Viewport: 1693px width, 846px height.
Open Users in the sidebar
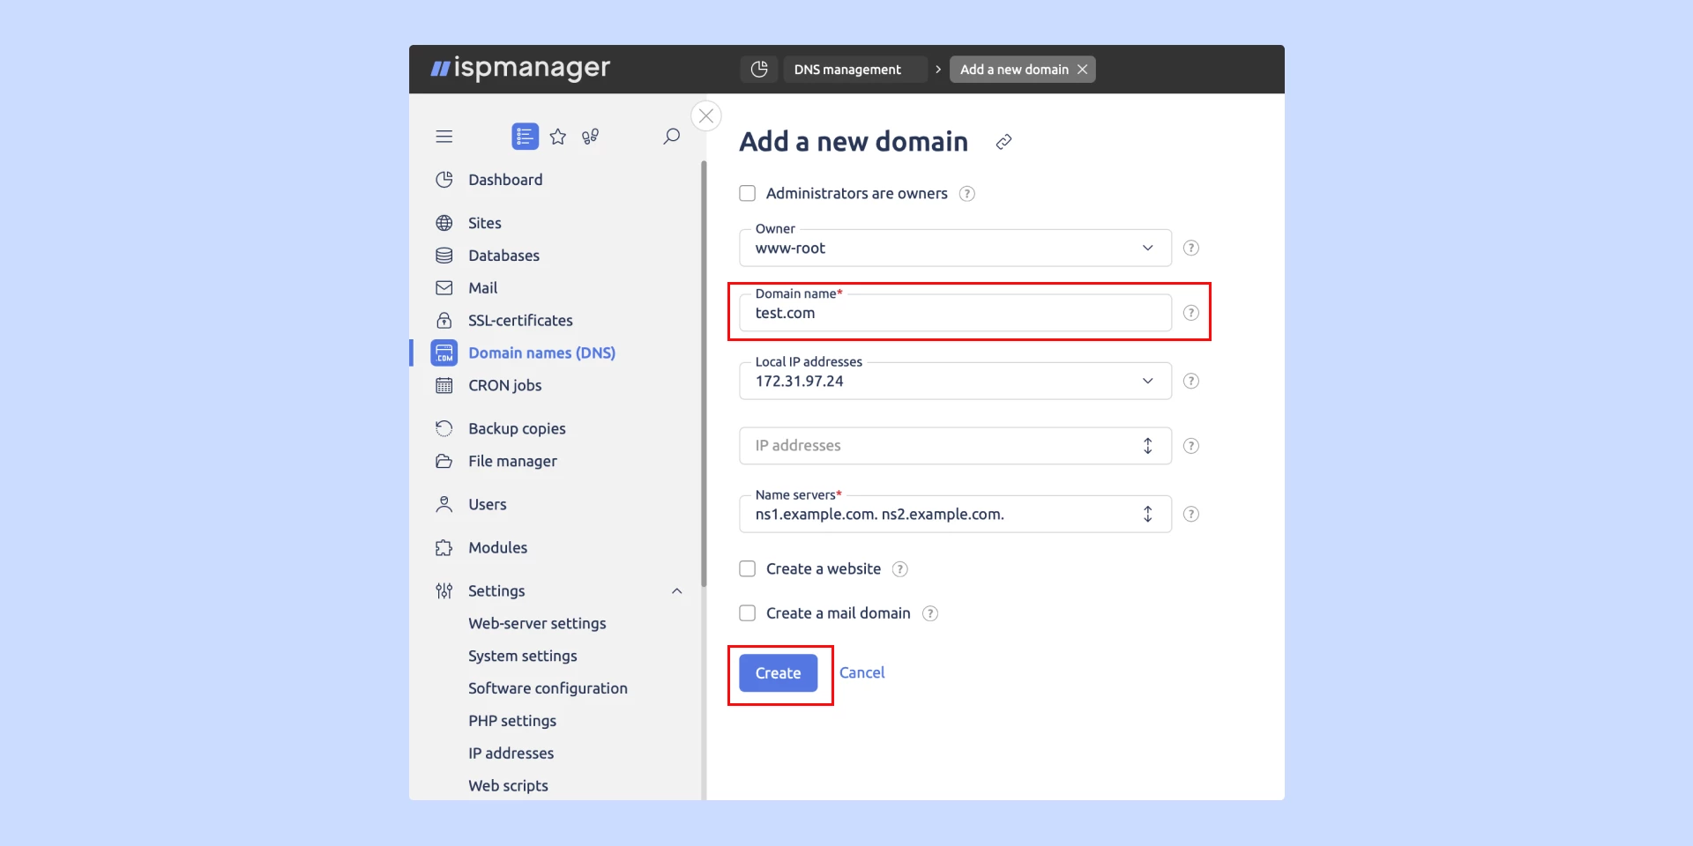click(x=487, y=504)
